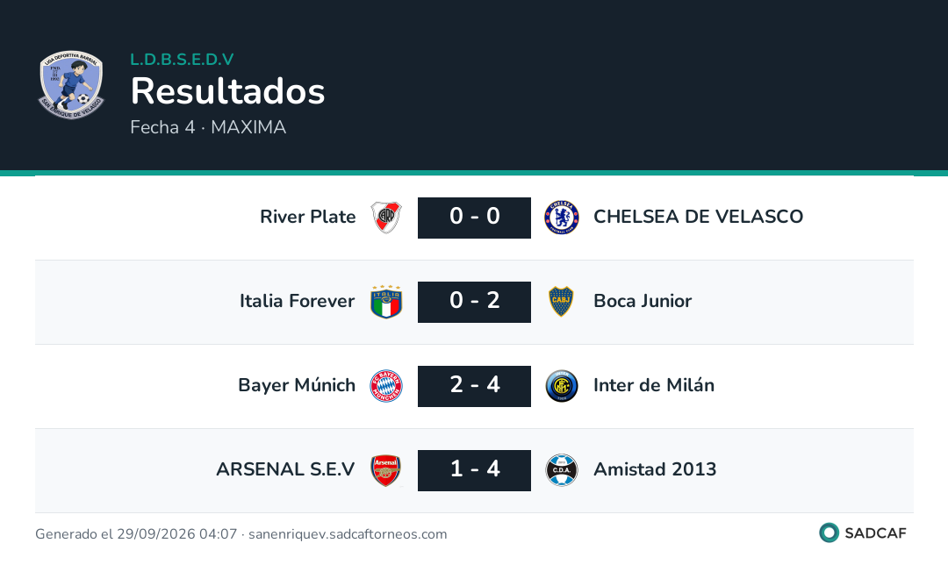Click the Boca Junior CABJ badge
Image resolution: width=948 pixels, height=579 pixels.
coord(561,302)
